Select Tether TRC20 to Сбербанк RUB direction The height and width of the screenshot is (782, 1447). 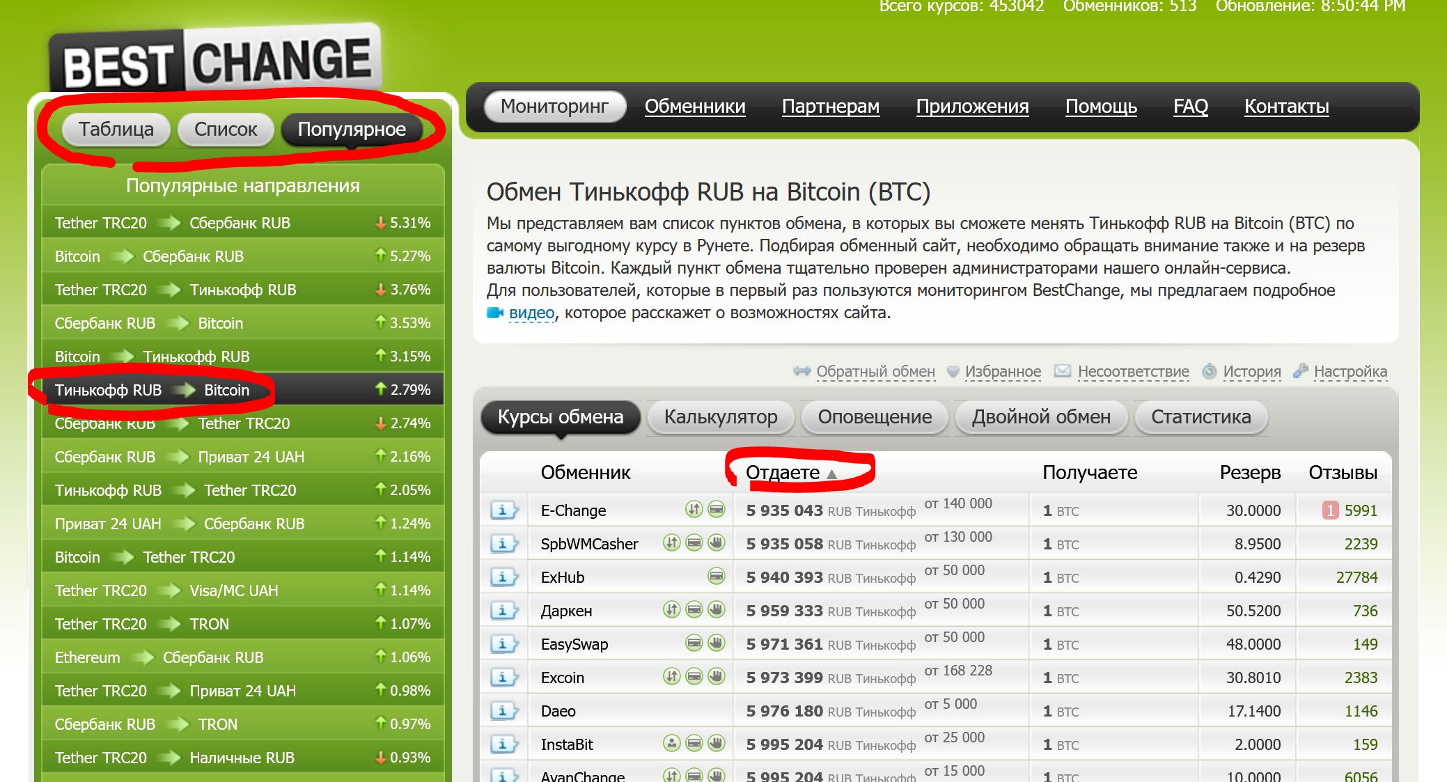243,223
